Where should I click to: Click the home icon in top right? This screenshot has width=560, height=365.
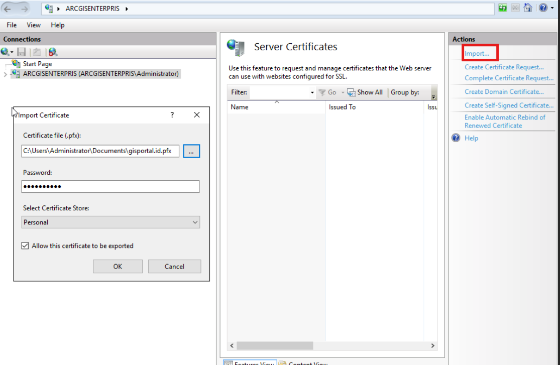point(527,8)
